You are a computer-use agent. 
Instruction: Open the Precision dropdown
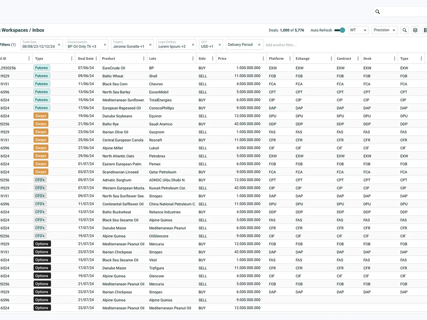click(384, 30)
